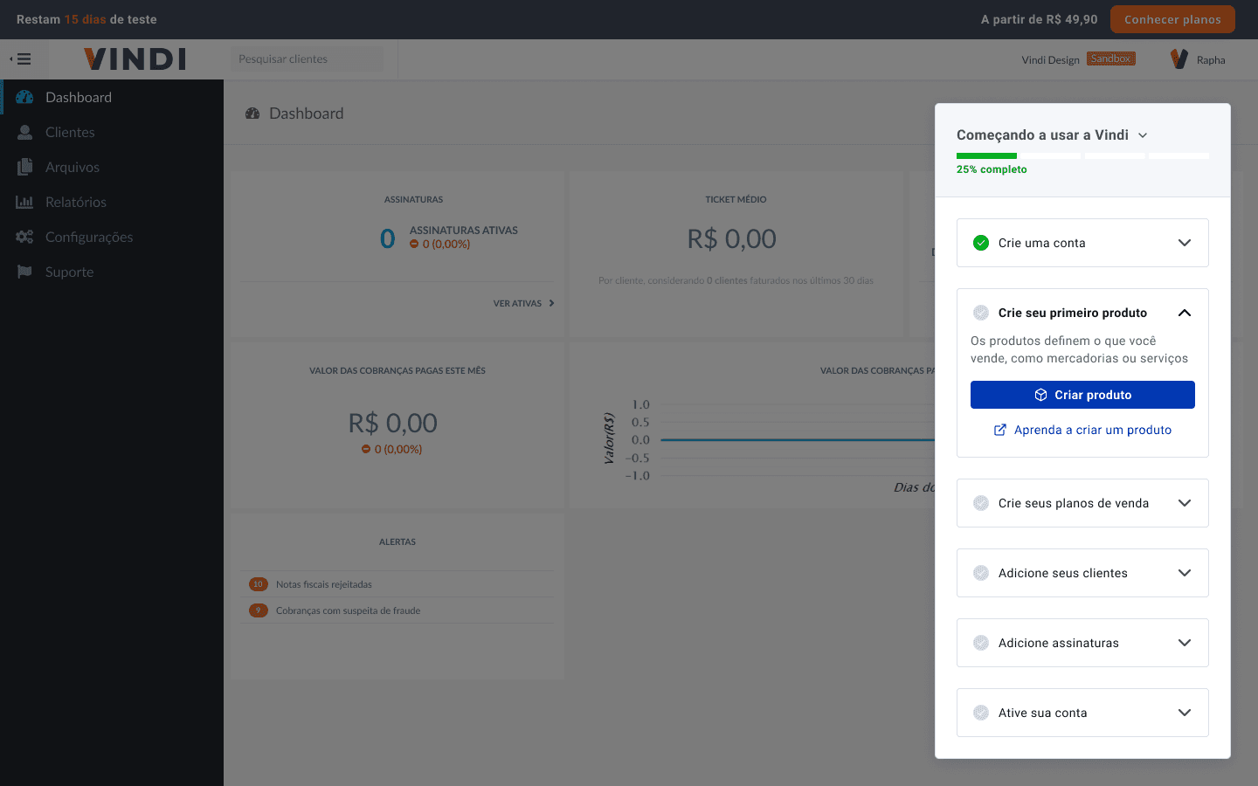Mark the Adicione seus clientes step circle
The image size is (1258, 786).
coord(981,573)
